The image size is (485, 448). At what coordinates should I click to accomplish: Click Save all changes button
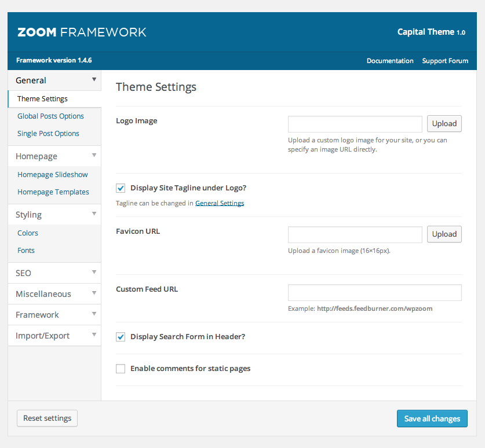click(432, 418)
